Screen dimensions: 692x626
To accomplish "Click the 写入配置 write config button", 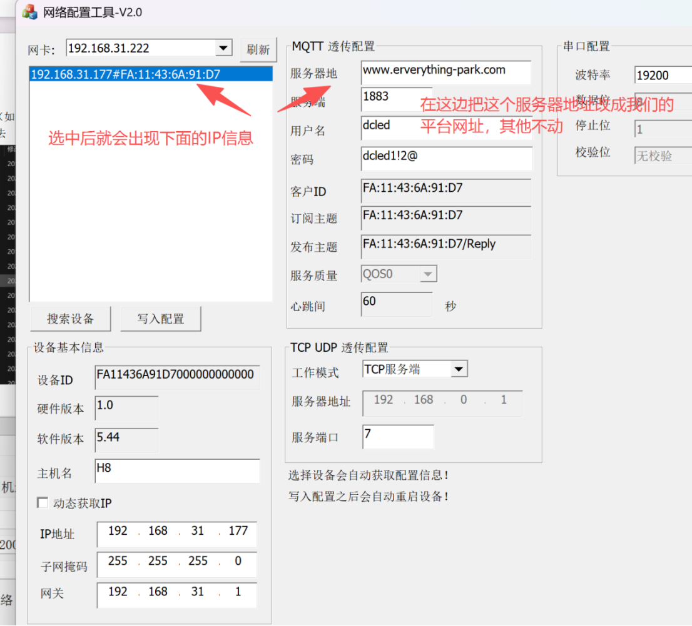I will 161,319.
